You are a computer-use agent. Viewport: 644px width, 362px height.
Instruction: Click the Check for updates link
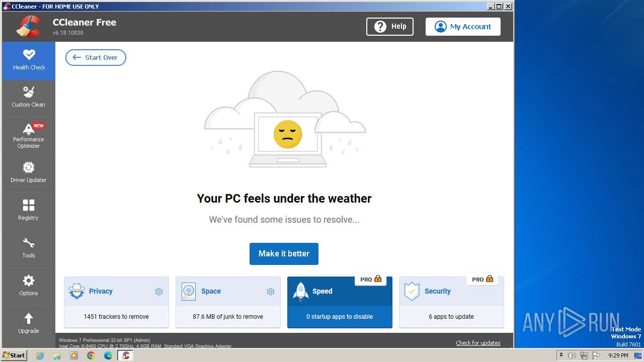click(x=478, y=343)
